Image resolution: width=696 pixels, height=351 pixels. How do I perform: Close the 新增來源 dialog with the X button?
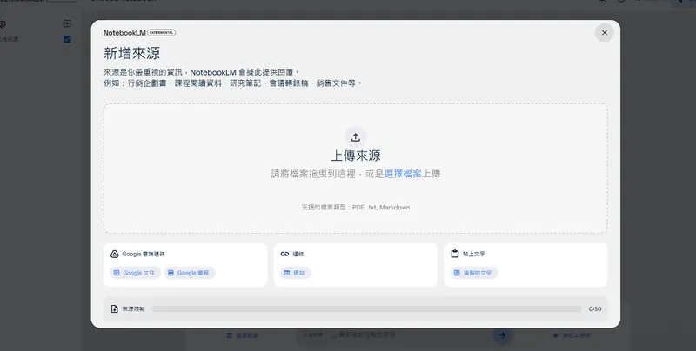(604, 33)
